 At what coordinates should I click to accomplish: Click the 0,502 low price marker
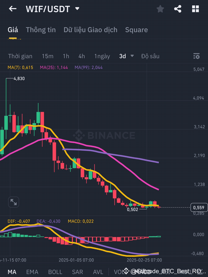(132, 210)
